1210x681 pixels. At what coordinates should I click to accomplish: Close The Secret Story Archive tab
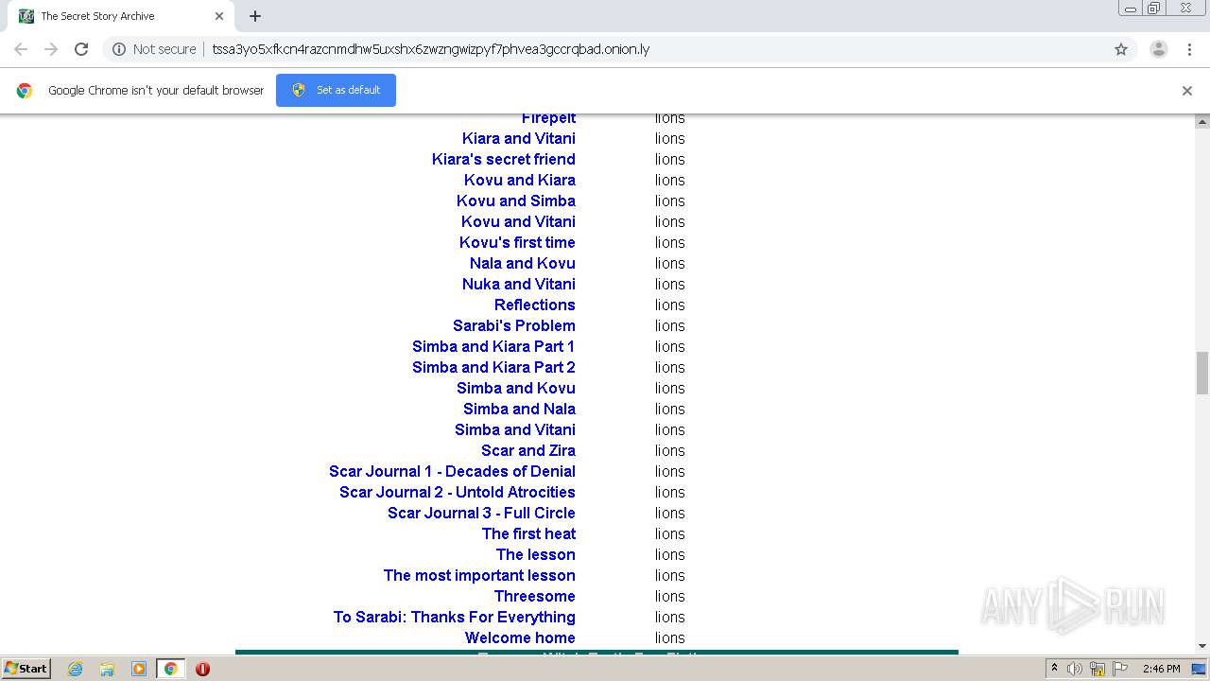219,16
